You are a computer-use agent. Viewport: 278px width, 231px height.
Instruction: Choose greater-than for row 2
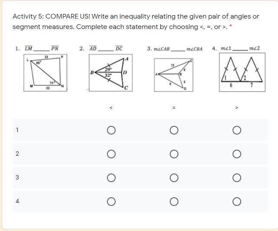point(237,154)
